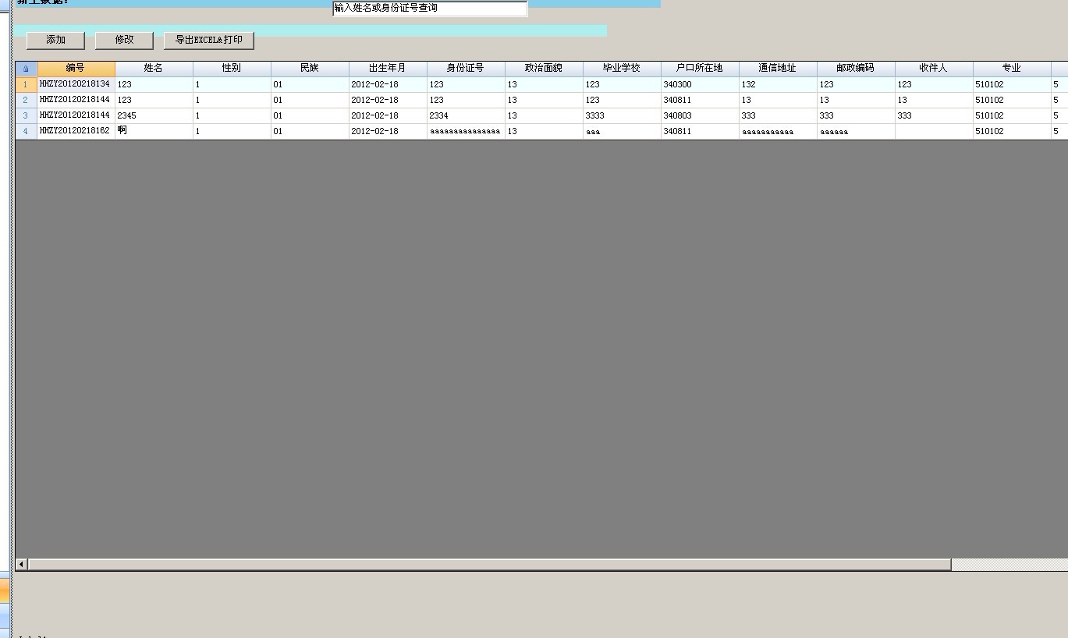Click the 修改 button
Image resolution: width=1068 pixels, height=638 pixels.
point(124,40)
